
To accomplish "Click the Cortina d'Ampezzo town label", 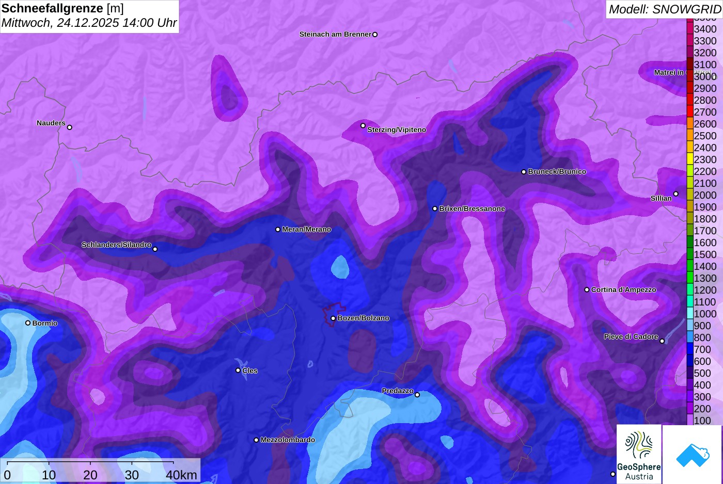I will pyautogui.click(x=624, y=289).
